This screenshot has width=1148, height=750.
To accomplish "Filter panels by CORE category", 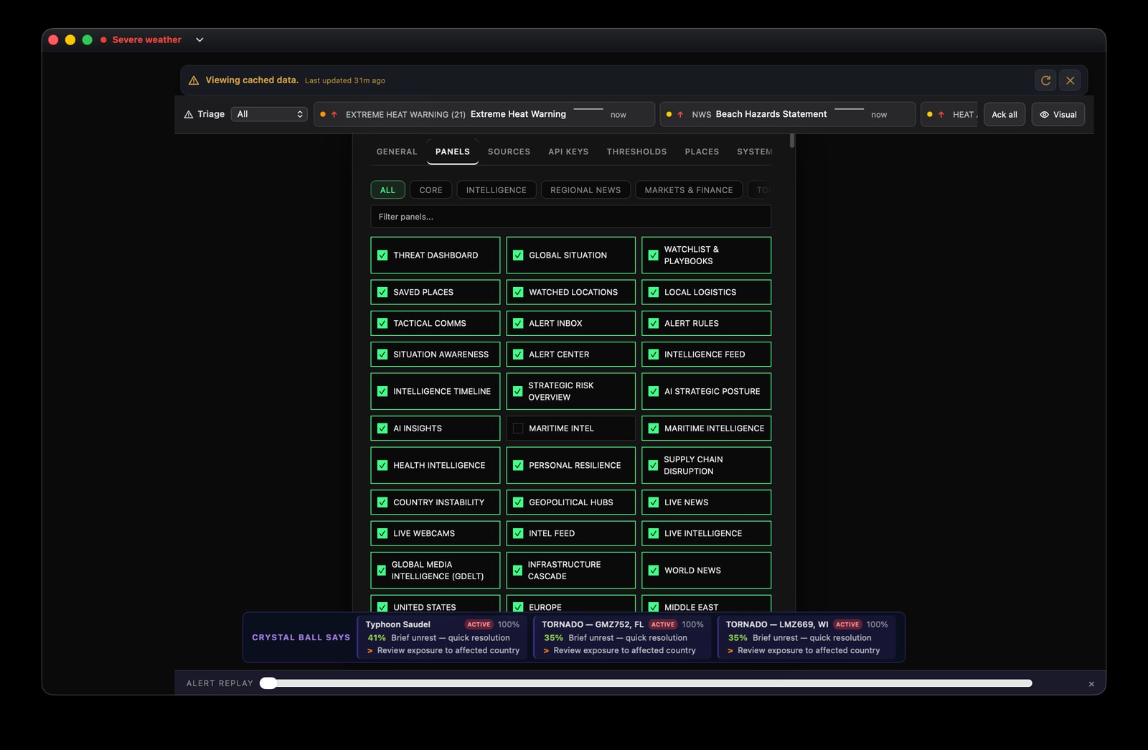I will [430, 190].
